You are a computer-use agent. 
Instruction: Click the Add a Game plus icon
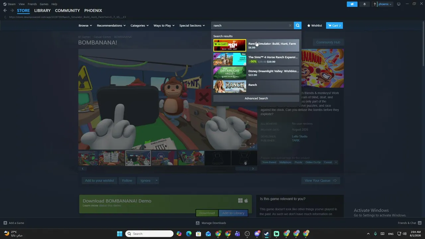pos(5,223)
